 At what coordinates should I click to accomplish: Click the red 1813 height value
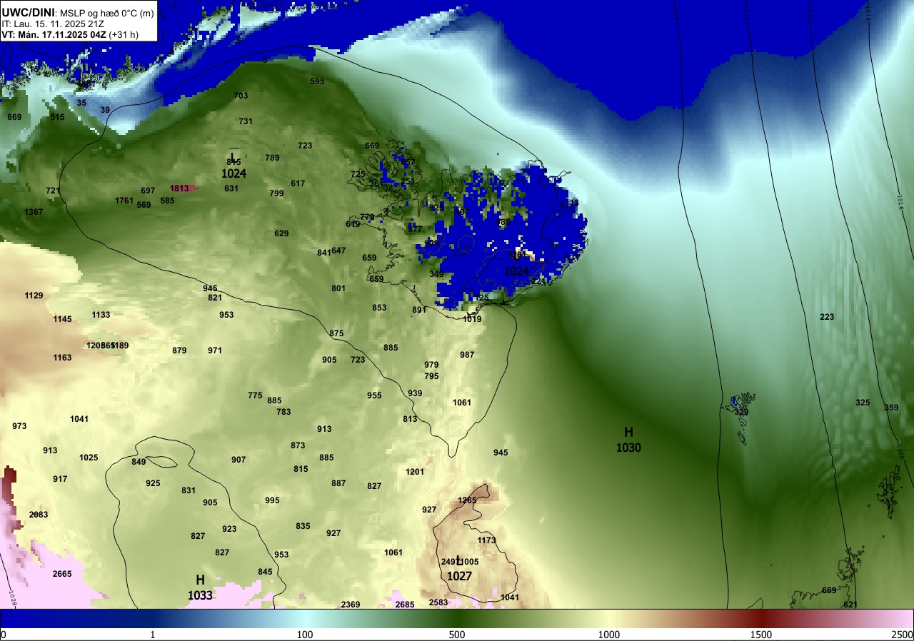[x=179, y=188]
